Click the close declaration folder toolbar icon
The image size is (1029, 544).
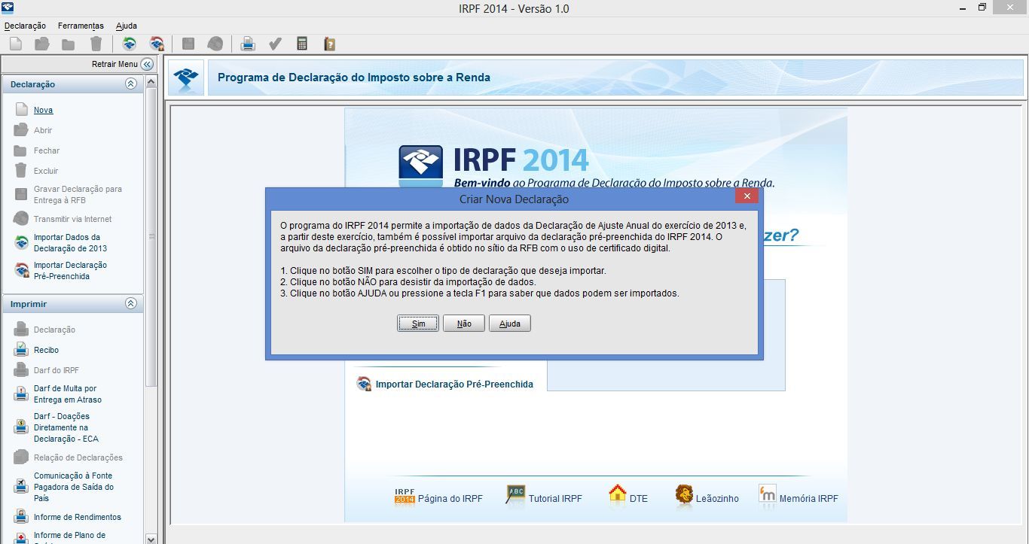tap(69, 44)
